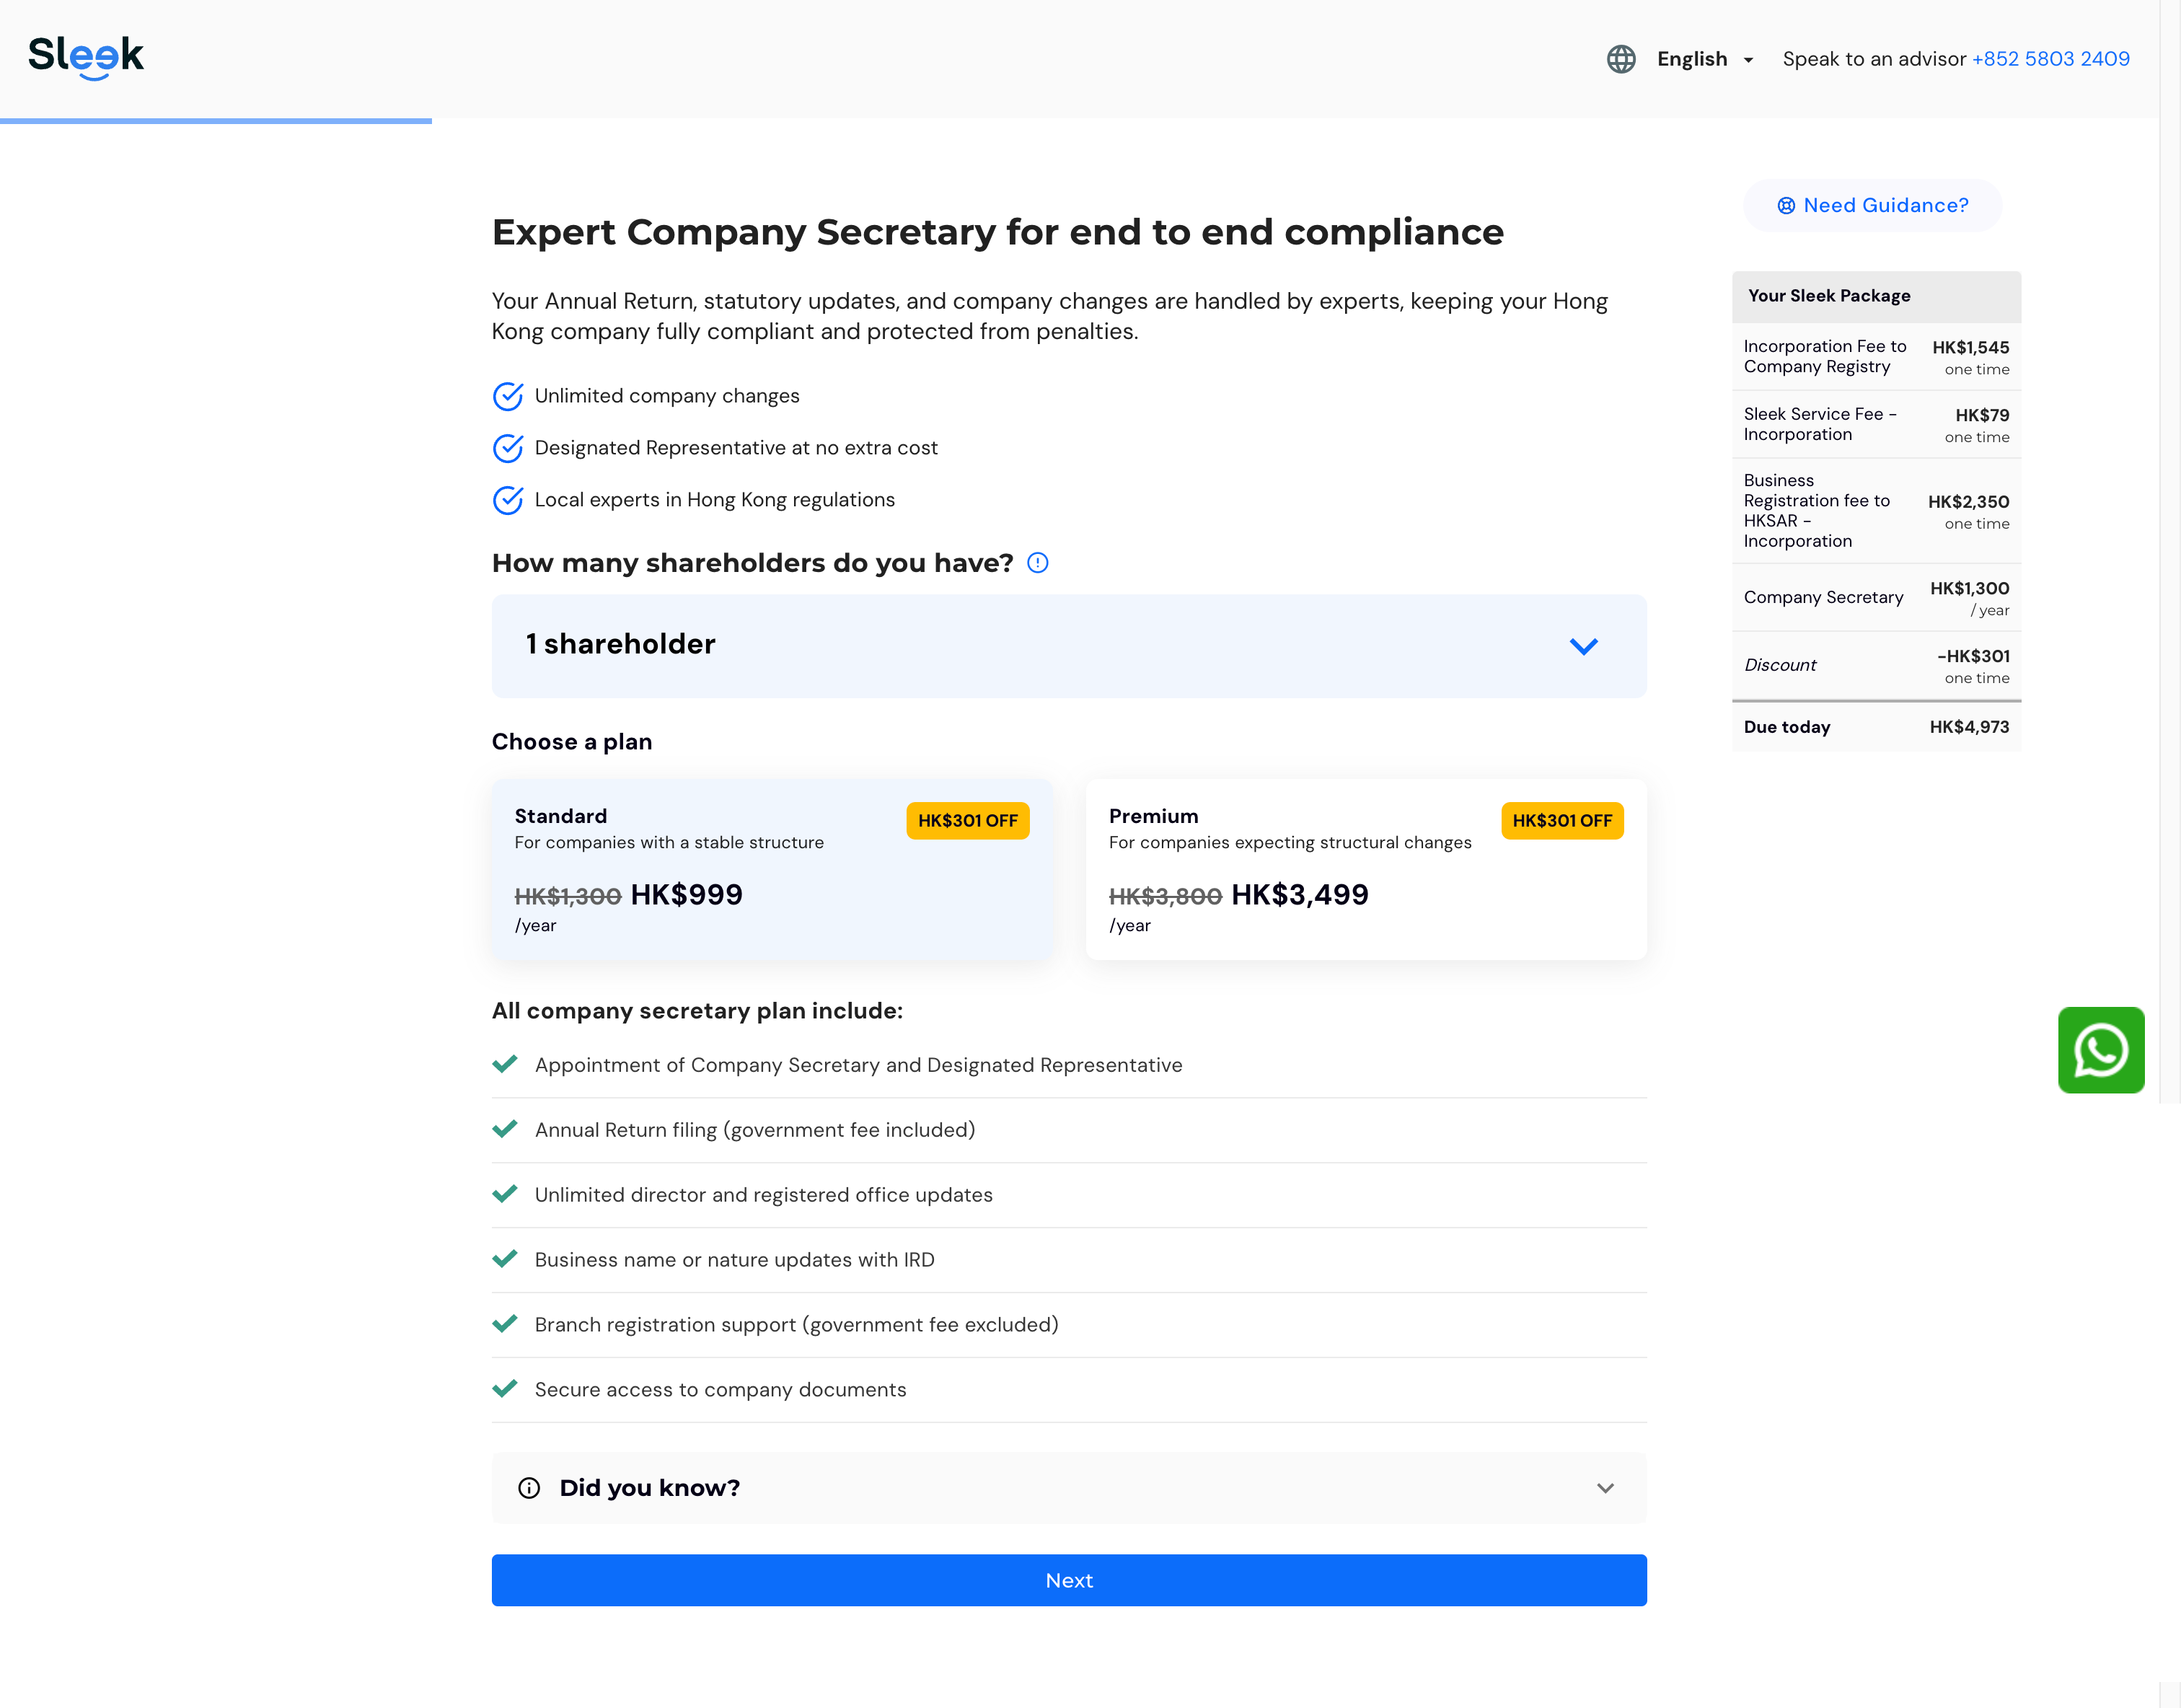Open WhatsApp chat icon
This screenshot has width=2181, height=1708.
point(2100,1050)
